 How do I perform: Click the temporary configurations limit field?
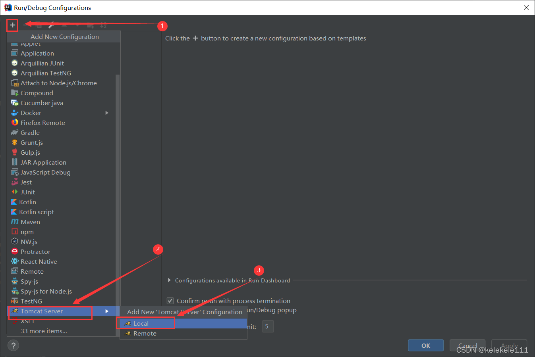click(268, 326)
